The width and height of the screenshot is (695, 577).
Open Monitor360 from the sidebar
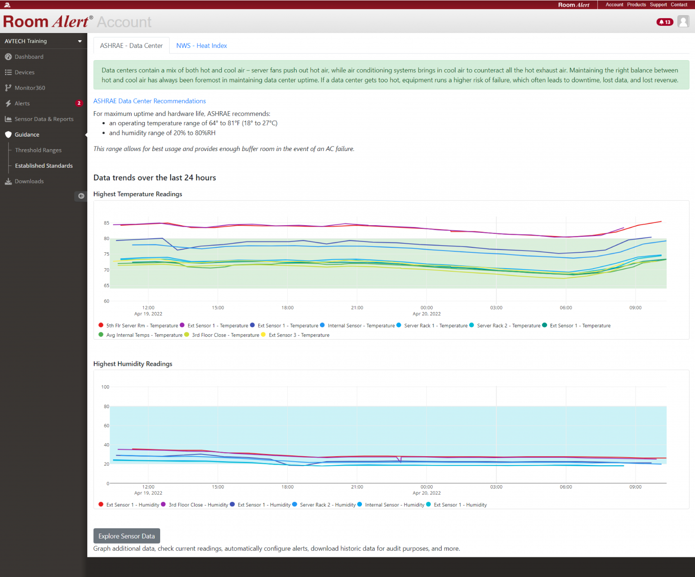point(30,88)
